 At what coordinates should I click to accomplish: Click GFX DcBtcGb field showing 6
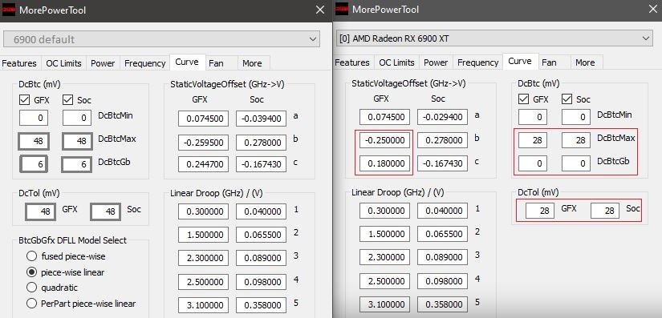point(34,164)
